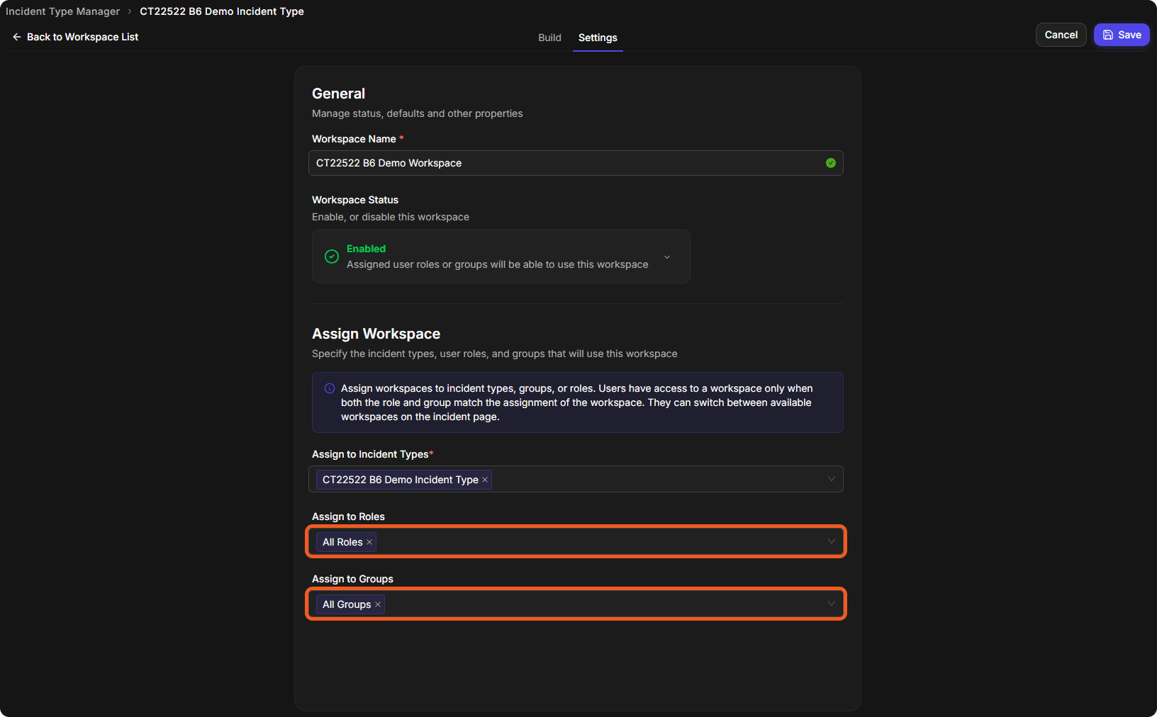This screenshot has width=1157, height=717.
Task: Click the Assign Workspace heading
Action: click(376, 334)
